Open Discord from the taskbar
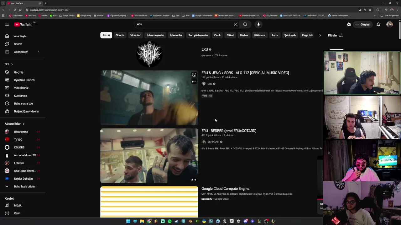401x225 pixels. point(246,221)
